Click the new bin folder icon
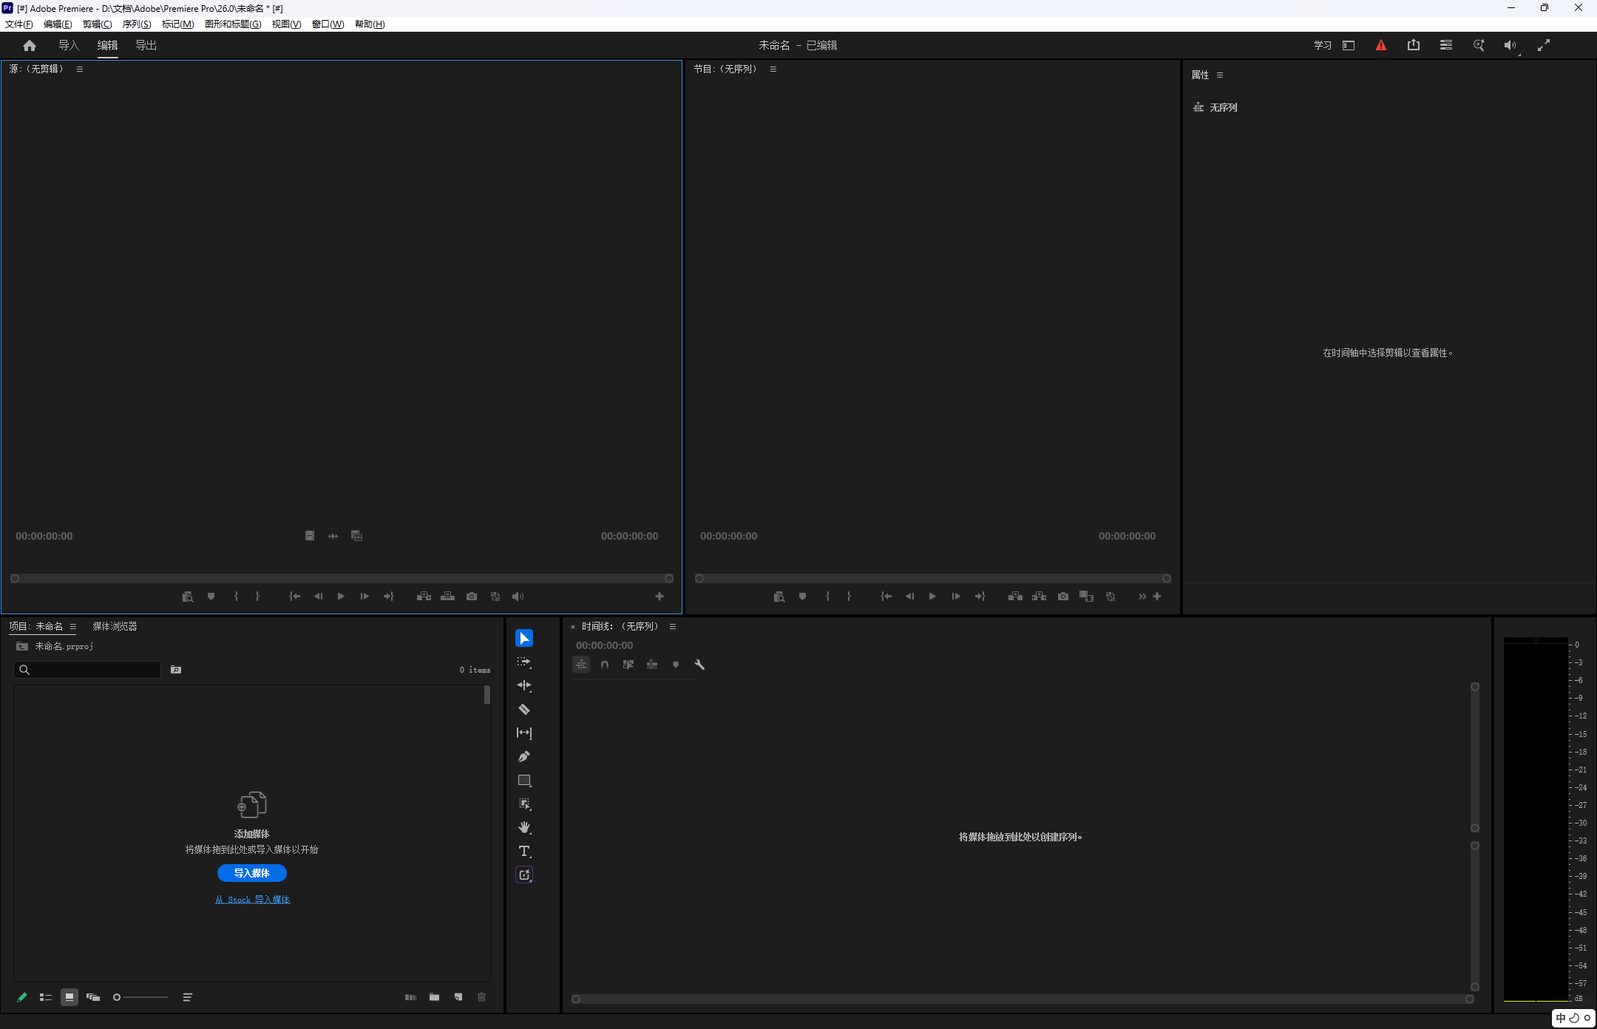This screenshot has height=1029, width=1597. coord(435,997)
